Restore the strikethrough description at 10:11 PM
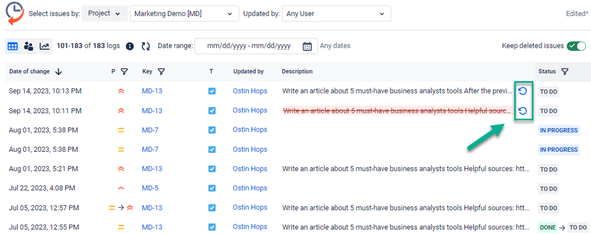591x234 pixels. pyautogui.click(x=522, y=110)
